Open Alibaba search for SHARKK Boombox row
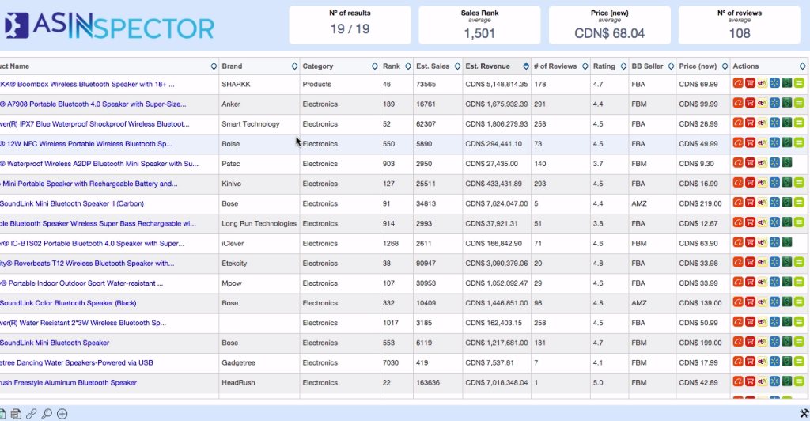Viewport: 810px width, 421px height. click(x=738, y=82)
